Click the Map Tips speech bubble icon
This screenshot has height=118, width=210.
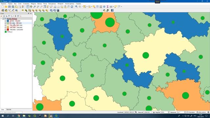[x=115, y=7]
